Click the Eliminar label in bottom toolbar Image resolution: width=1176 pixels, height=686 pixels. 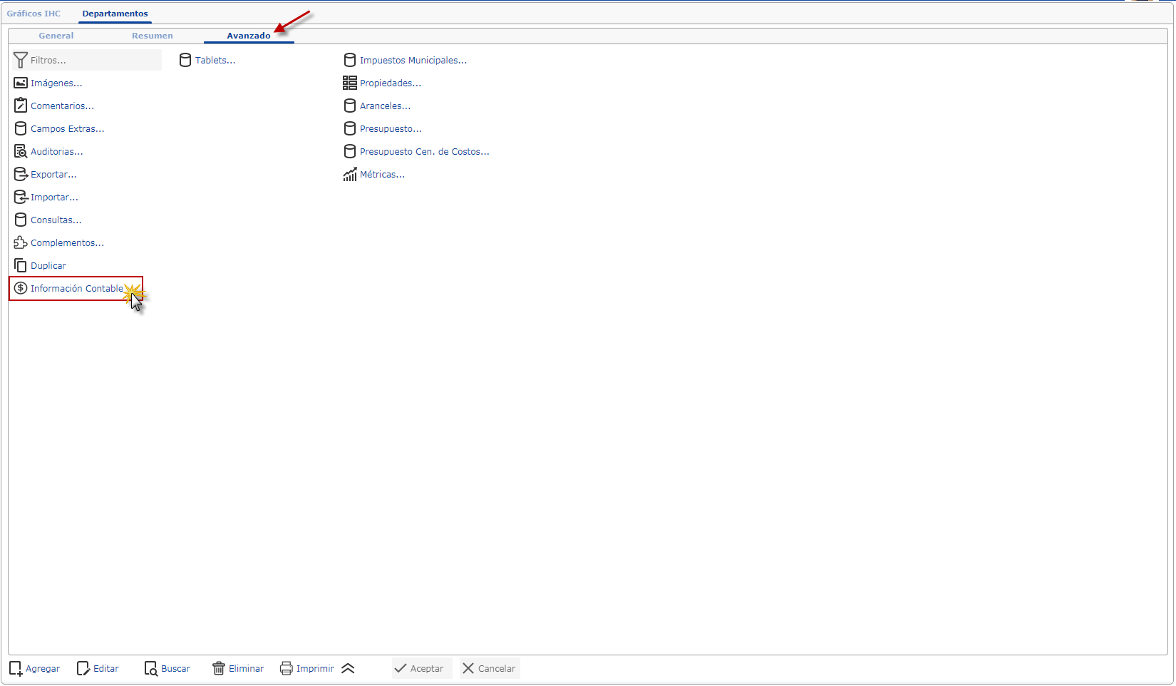tap(246, 669)
